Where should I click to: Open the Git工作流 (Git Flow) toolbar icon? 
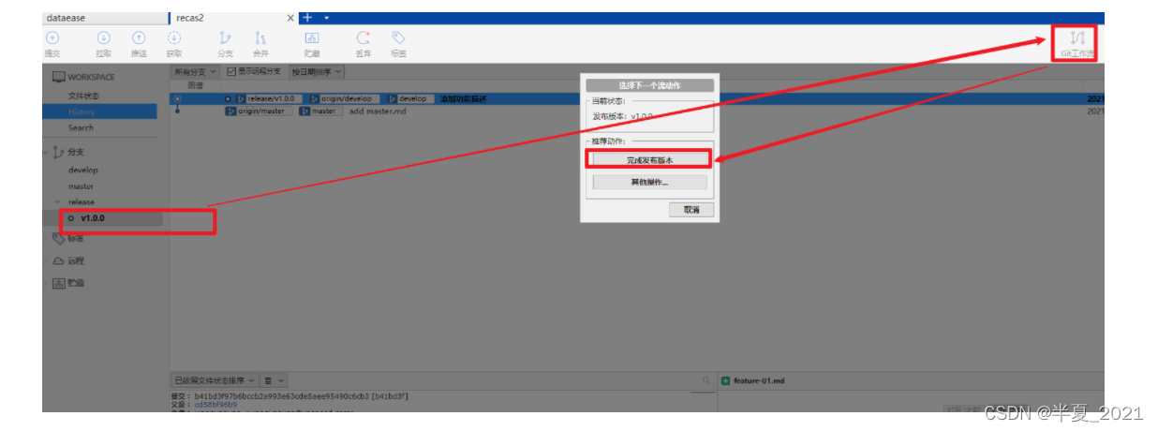click(x=1077, y=38)
